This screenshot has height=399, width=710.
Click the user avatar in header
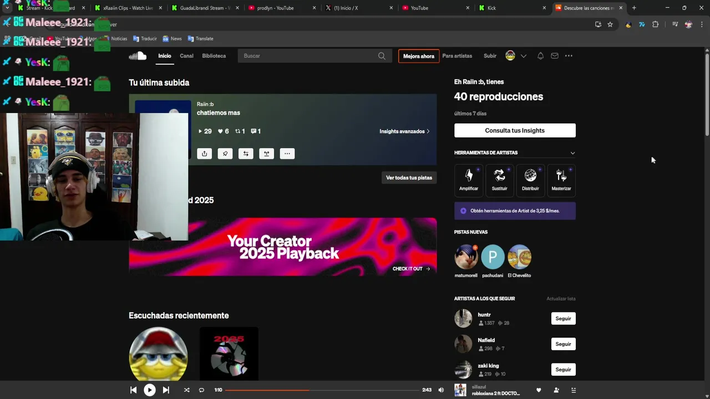(x=510, y=55)
